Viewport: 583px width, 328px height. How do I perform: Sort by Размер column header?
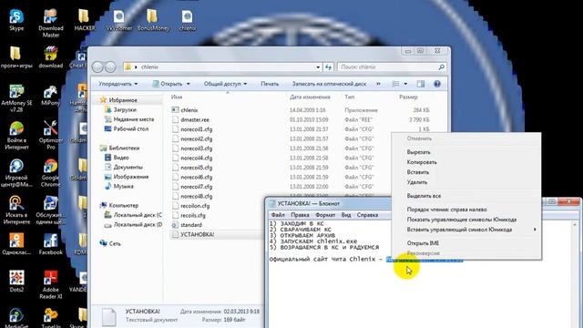click(409, 97)
